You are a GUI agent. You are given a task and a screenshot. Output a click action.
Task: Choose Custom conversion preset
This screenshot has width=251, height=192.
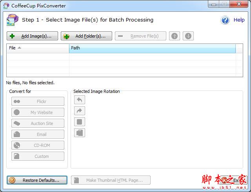click(x=38, y=156)
